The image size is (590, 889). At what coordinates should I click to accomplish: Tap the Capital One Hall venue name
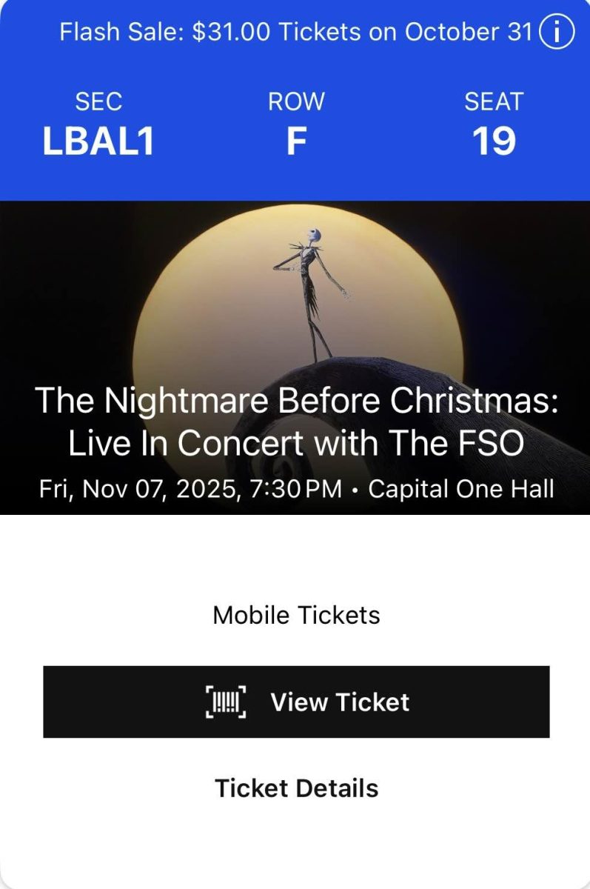pos(461,489)
